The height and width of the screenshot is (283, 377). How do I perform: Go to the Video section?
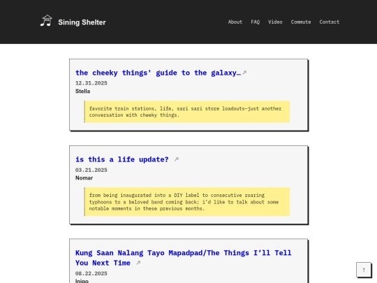pos(275,22)
